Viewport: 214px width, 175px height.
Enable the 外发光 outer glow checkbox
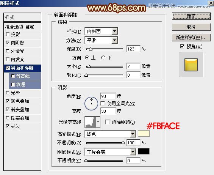(8, 51)
